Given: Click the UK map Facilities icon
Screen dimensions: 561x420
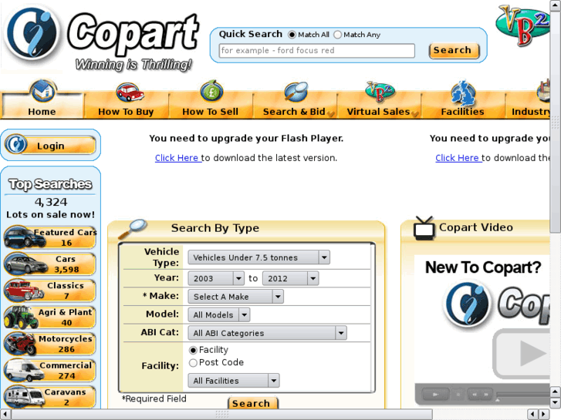Looking at the screenshot, I should [463, 93].
